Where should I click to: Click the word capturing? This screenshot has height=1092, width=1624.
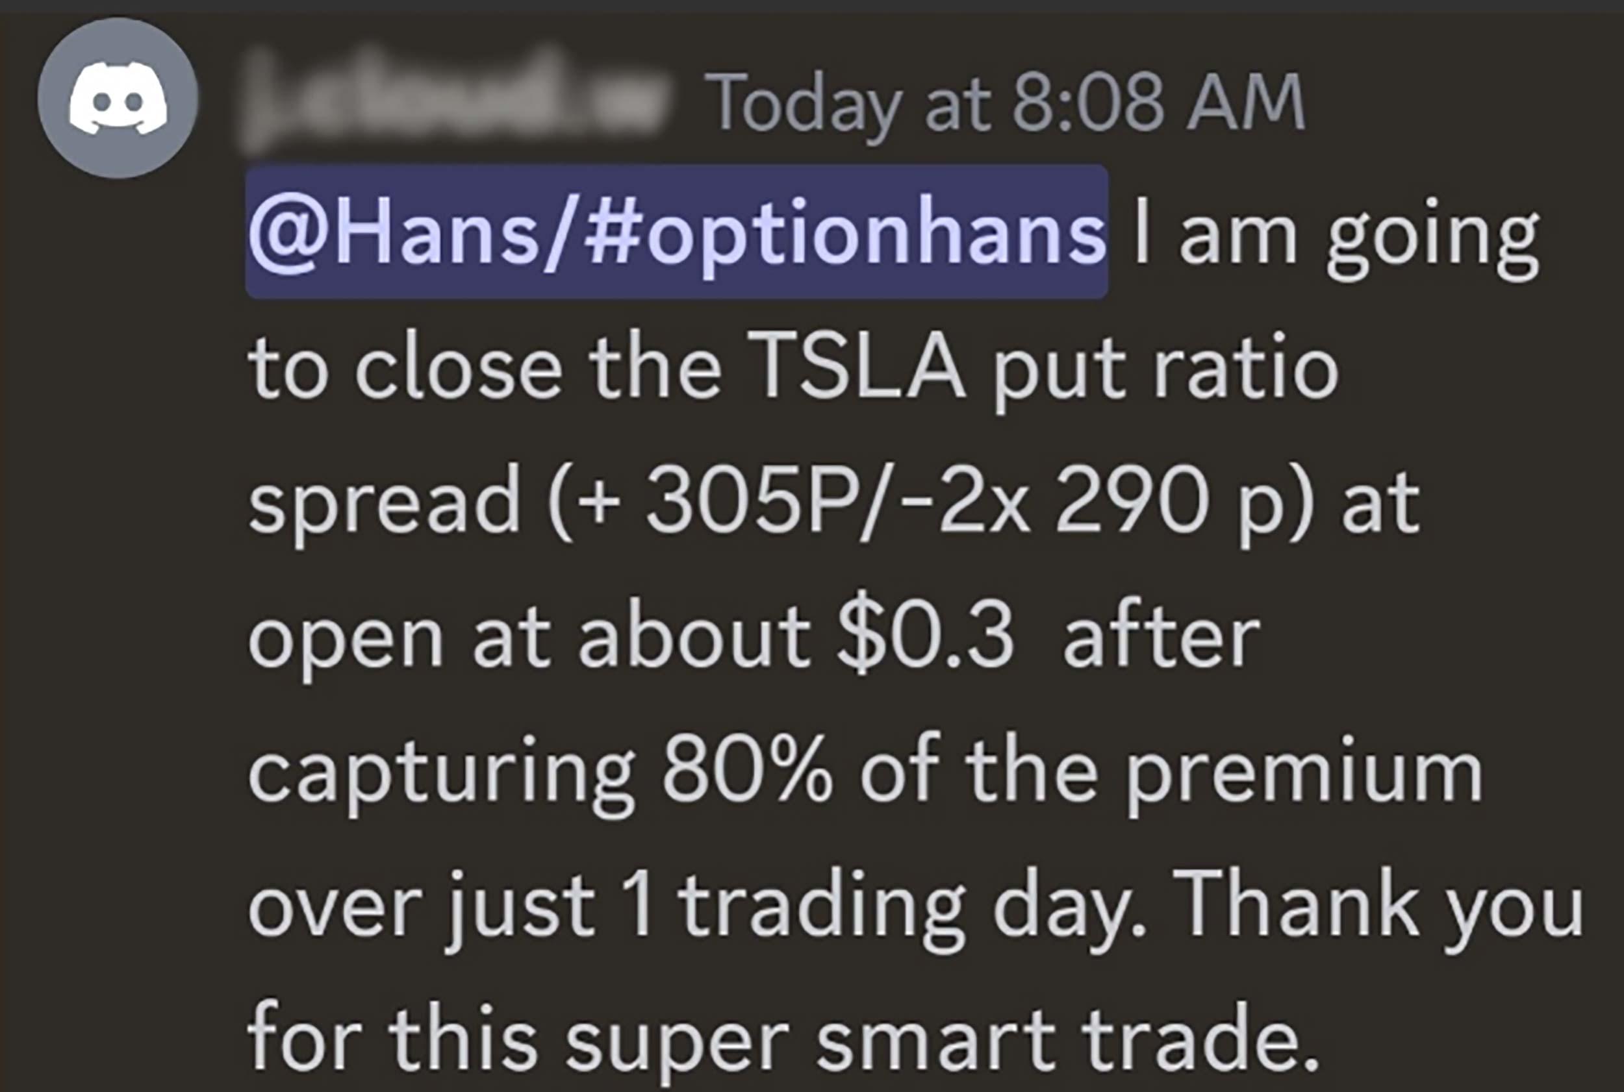click(441, 777)
